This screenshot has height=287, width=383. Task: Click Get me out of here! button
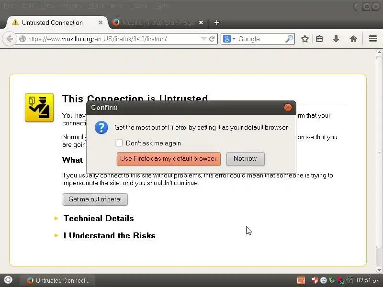(95, 199)
